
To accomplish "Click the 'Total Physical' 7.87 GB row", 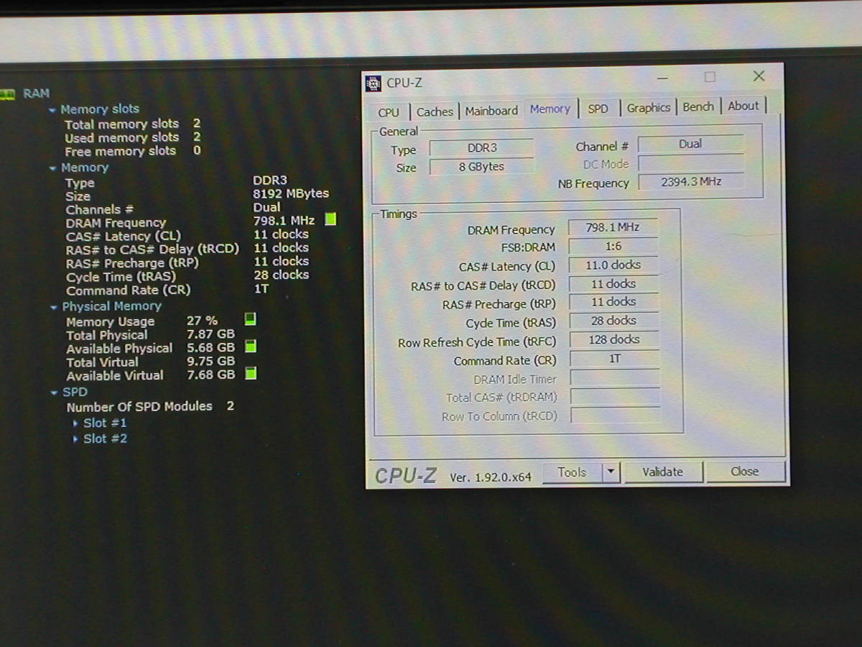I will tap(151, 335).
